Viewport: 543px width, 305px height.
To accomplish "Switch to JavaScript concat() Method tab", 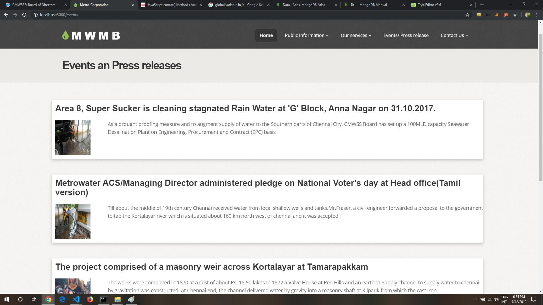I will (x=172, y=5).
